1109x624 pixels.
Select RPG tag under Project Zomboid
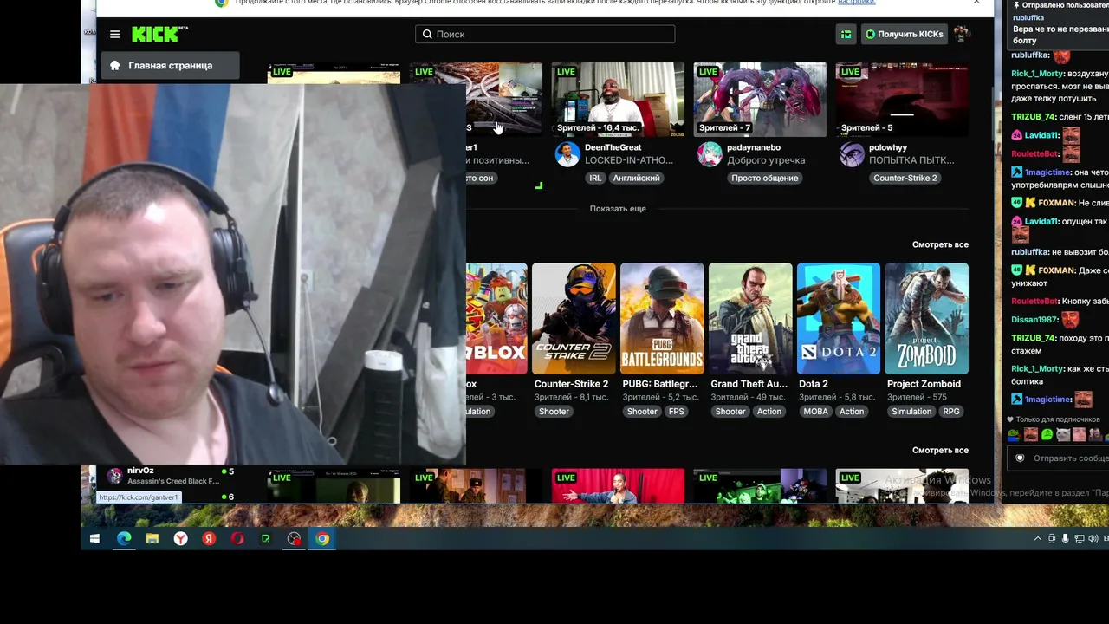[951, 412]
